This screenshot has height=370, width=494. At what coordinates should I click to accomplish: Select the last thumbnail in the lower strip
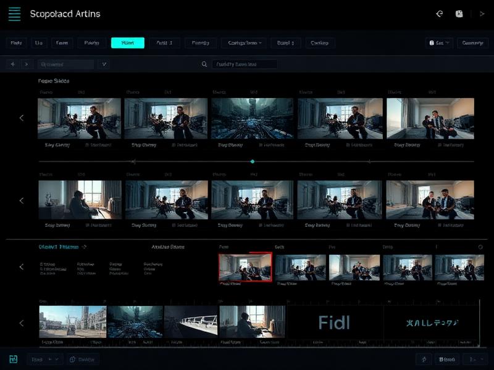click(x=459, y=268)
